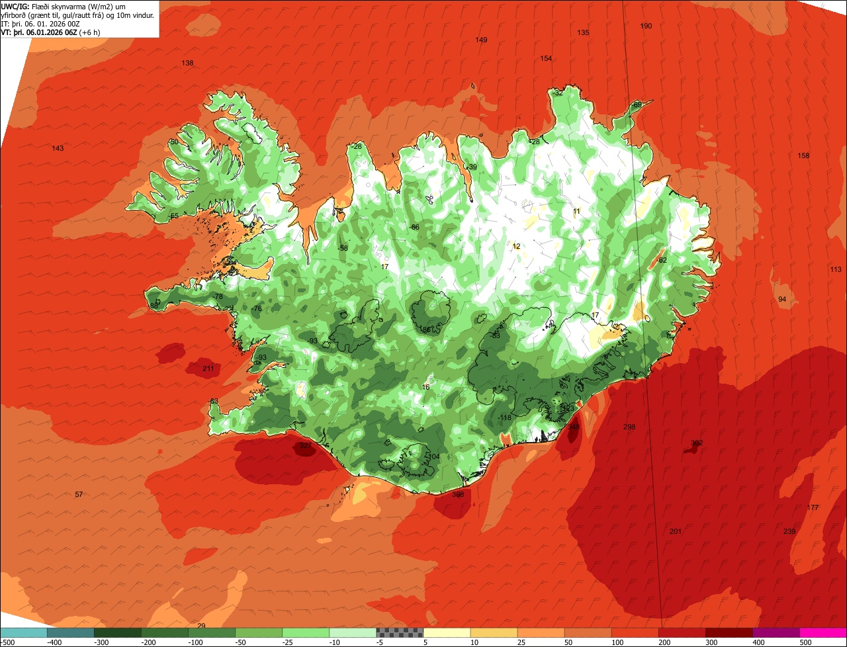Click the '138' flux value on the map

pyautogui.click(x=188, y=63)
